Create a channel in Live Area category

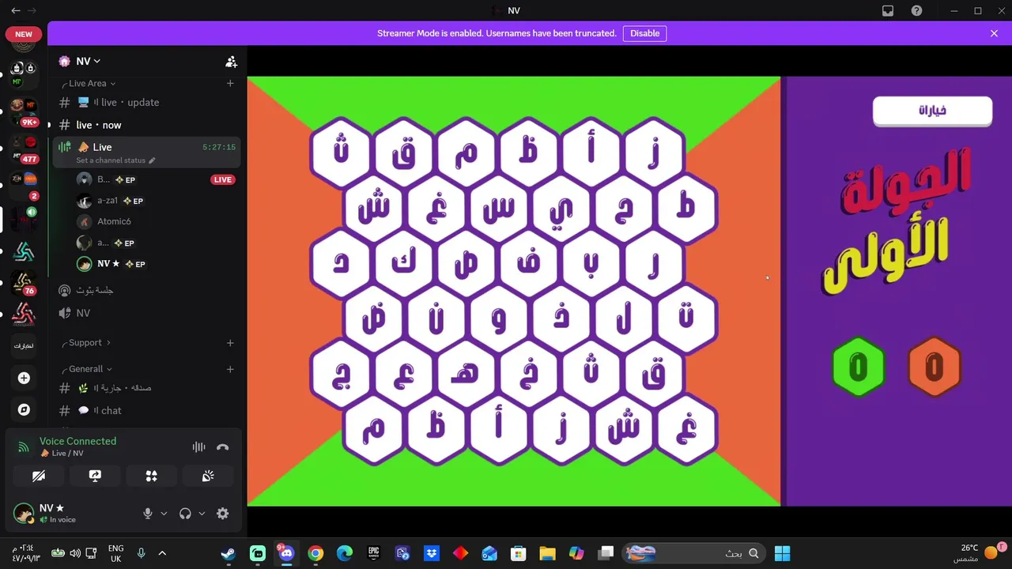(x=230, y=83)
